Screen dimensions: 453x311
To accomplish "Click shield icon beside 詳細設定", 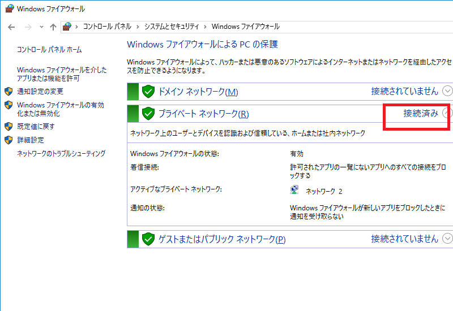I will (x=8, y=140).
